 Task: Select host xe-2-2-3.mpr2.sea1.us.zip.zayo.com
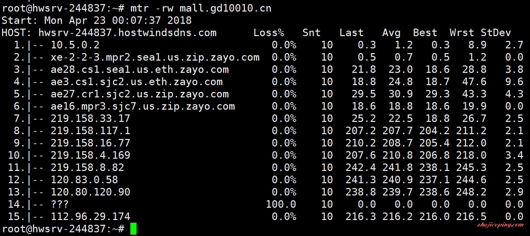pyautogui.click(x=155, y=57)
